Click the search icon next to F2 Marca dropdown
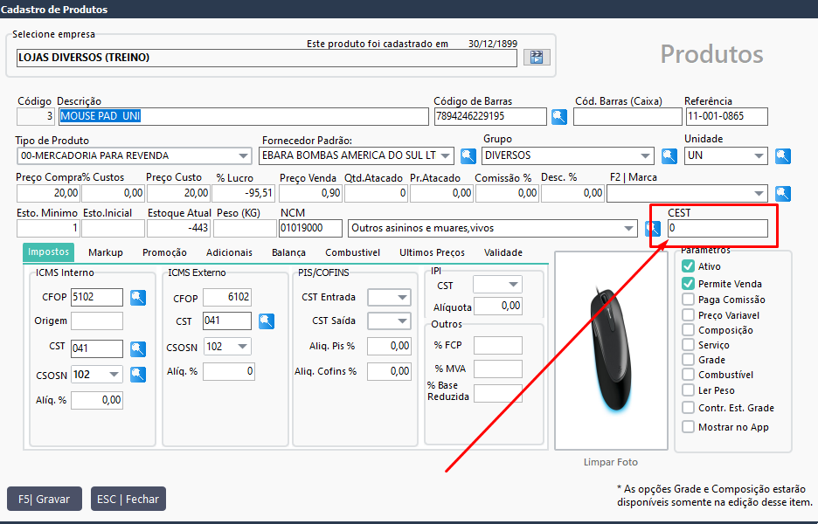The image size is (818, 524). [782, 193]
